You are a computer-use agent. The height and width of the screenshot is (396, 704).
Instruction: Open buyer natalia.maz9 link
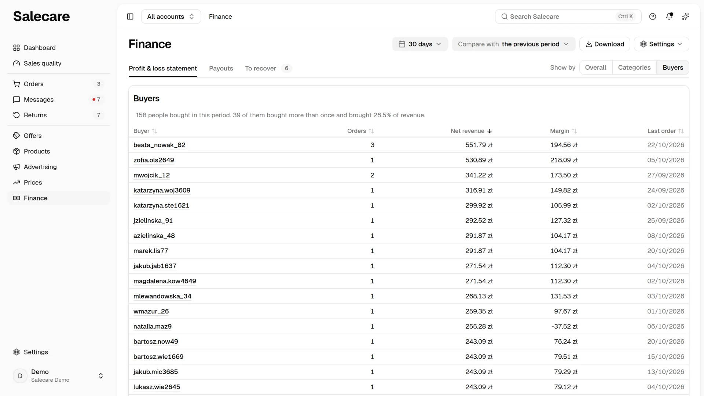tap(153, 326)
